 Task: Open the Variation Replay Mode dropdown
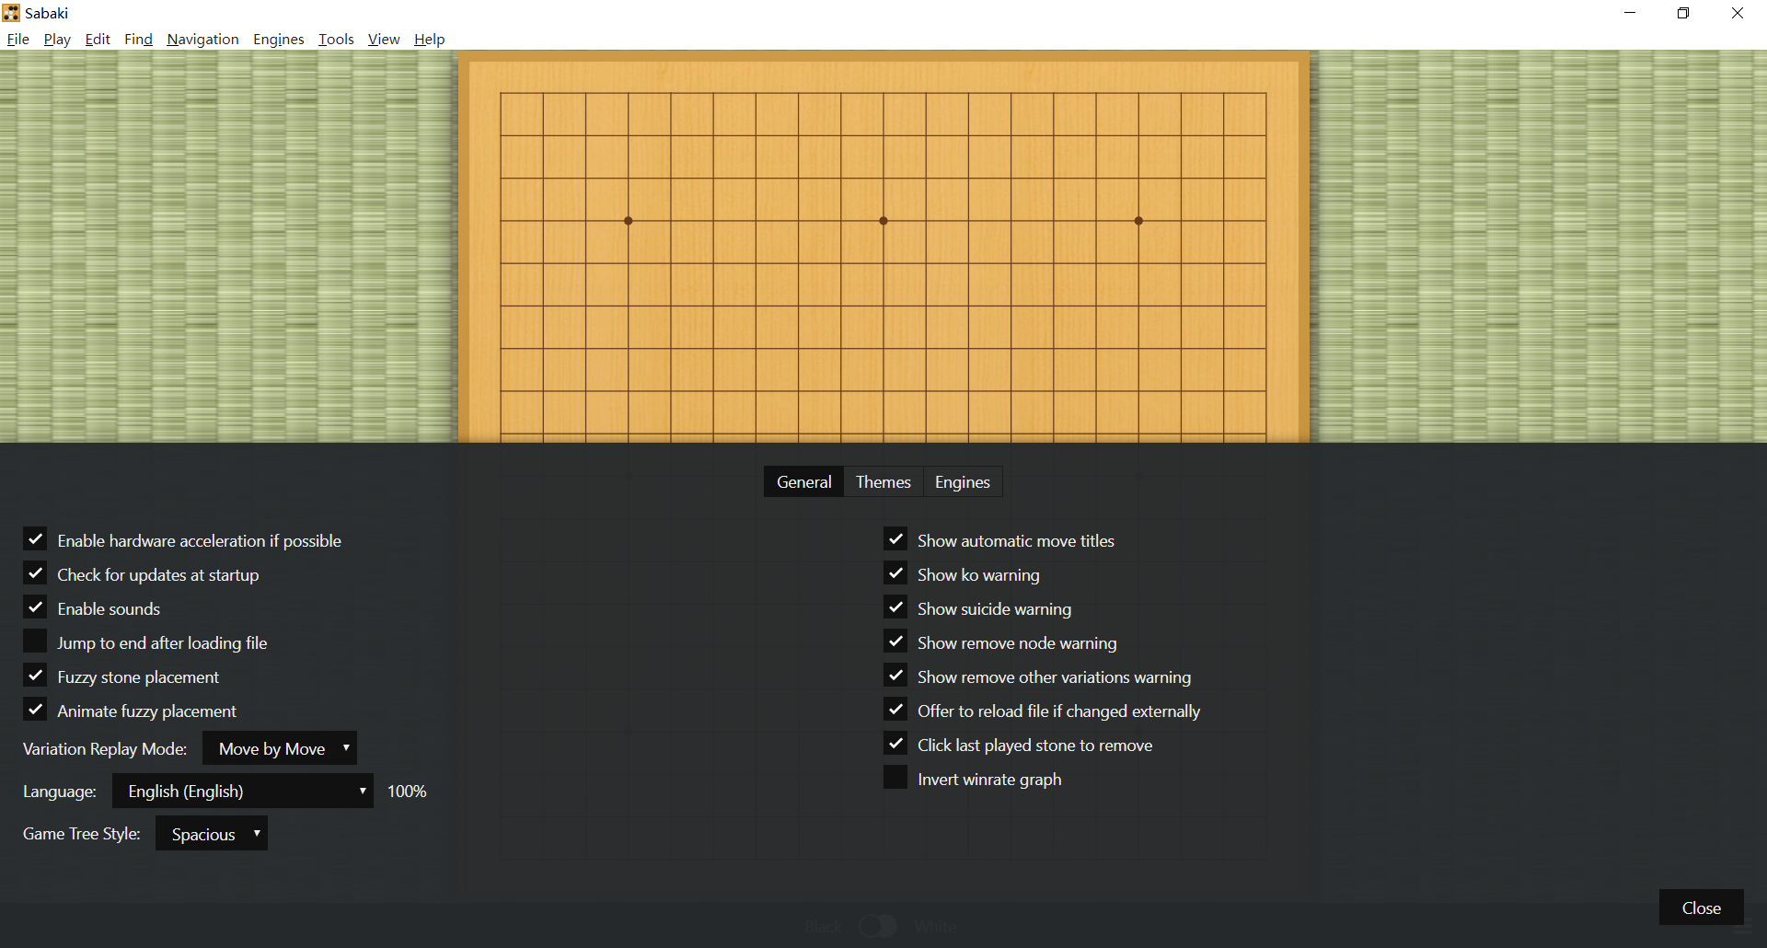[x=279, y=748]
